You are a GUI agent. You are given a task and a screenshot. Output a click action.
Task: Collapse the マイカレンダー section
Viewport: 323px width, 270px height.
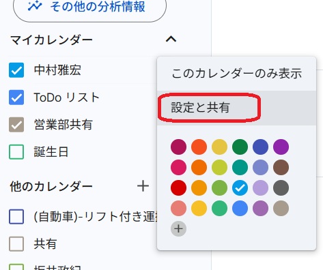171,39
